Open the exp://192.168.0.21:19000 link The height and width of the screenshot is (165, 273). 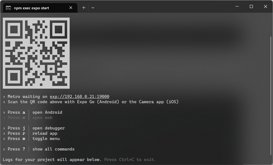(80, 96)
